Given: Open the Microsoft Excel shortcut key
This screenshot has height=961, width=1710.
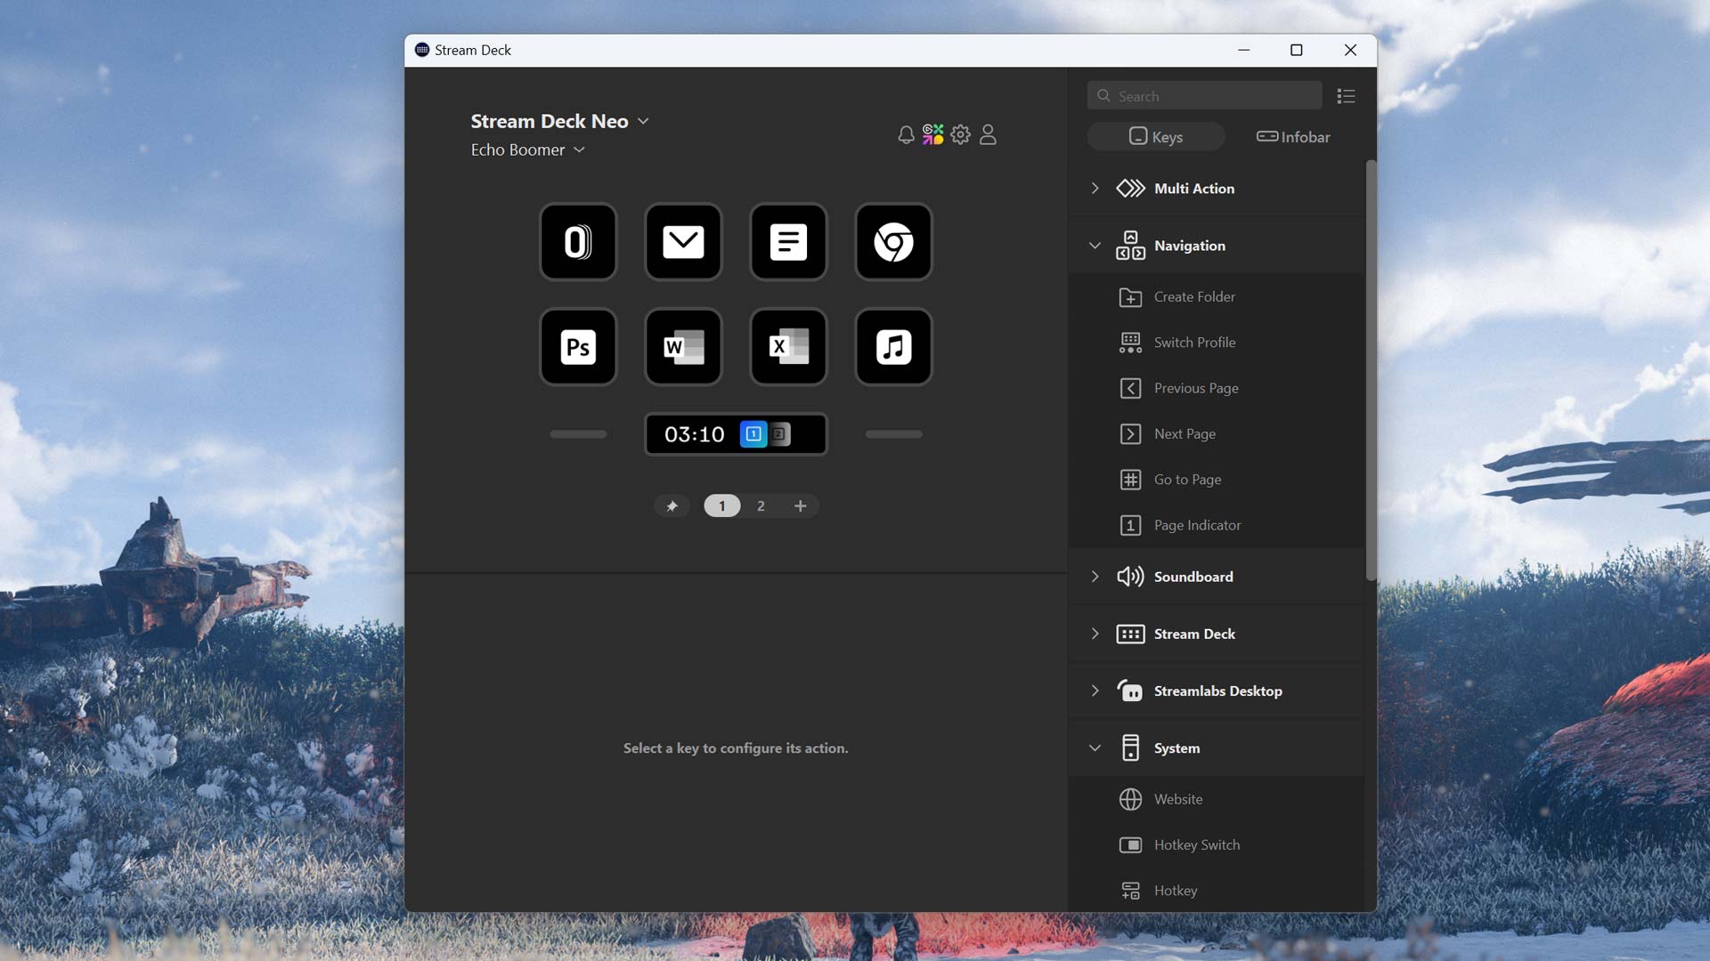Looking at the screenshot, I should point(788,346).
